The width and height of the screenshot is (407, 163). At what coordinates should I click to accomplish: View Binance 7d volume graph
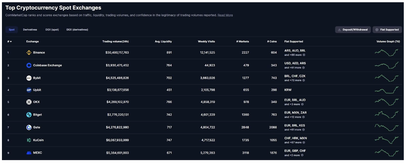tap(387, 53)
